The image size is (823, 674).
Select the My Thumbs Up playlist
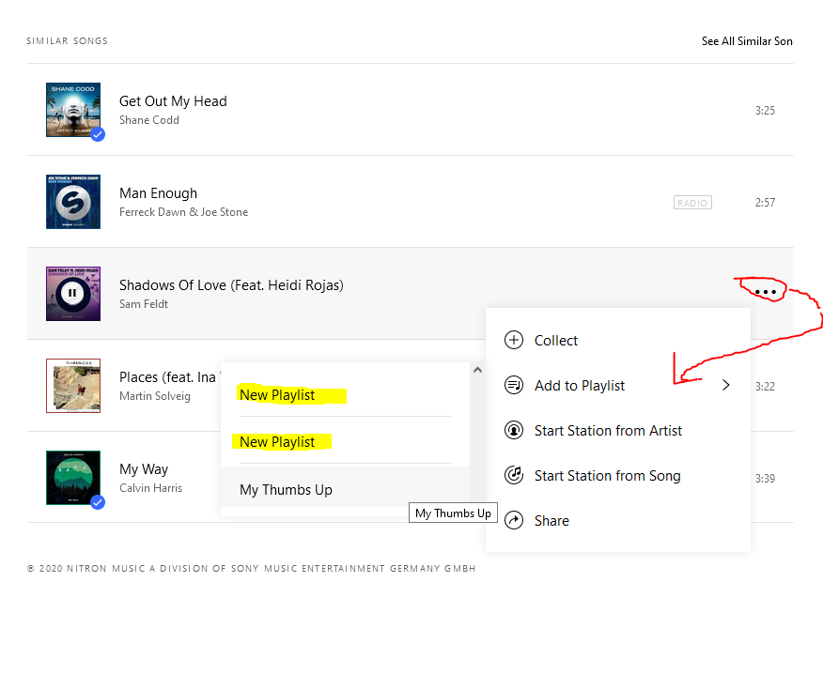286,490
